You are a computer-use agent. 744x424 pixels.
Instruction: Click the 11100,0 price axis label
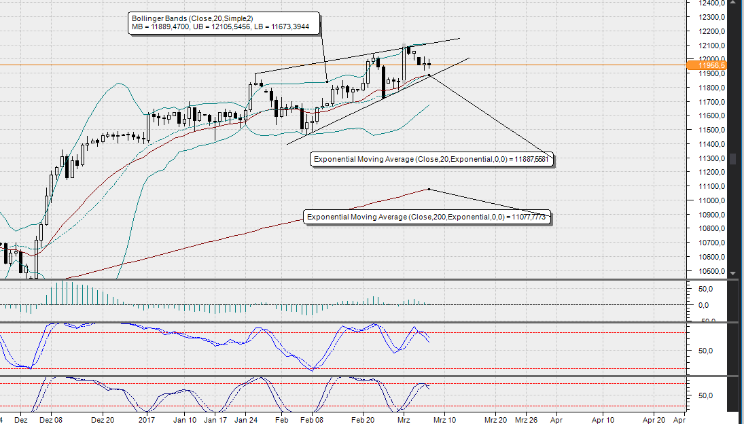pos(711,186)
